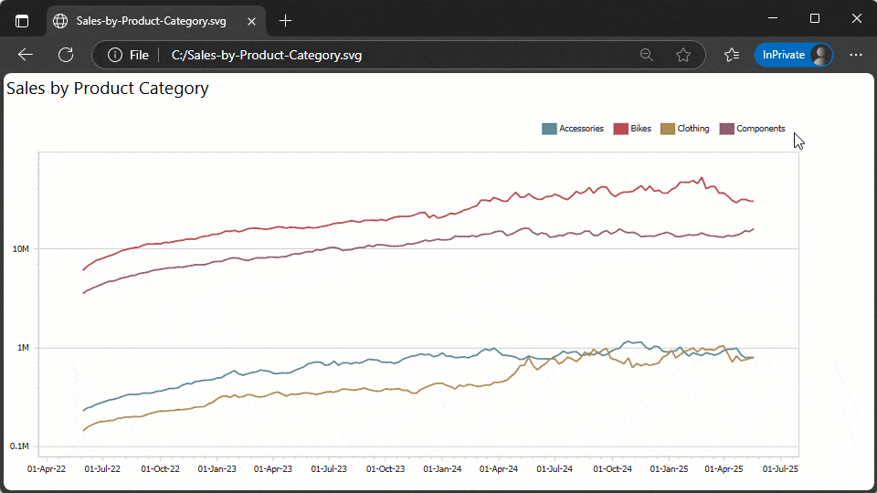Click the File site information icon
Viewport: 877px width, 493px height.
tap(116, 55)
